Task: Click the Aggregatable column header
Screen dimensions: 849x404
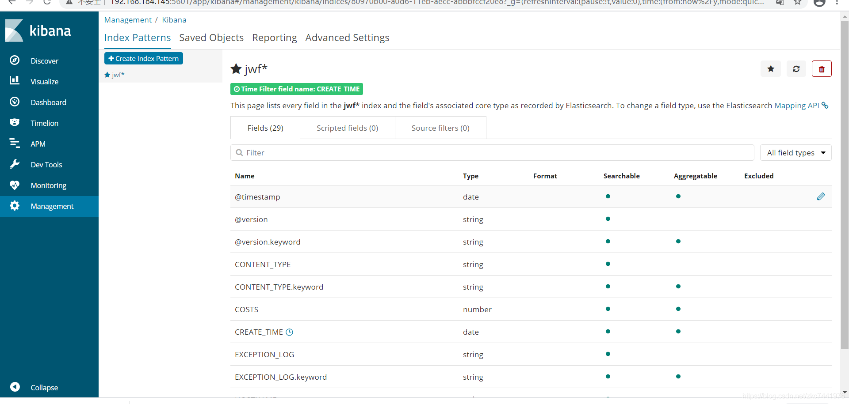Action: click(x=696, y=176)
